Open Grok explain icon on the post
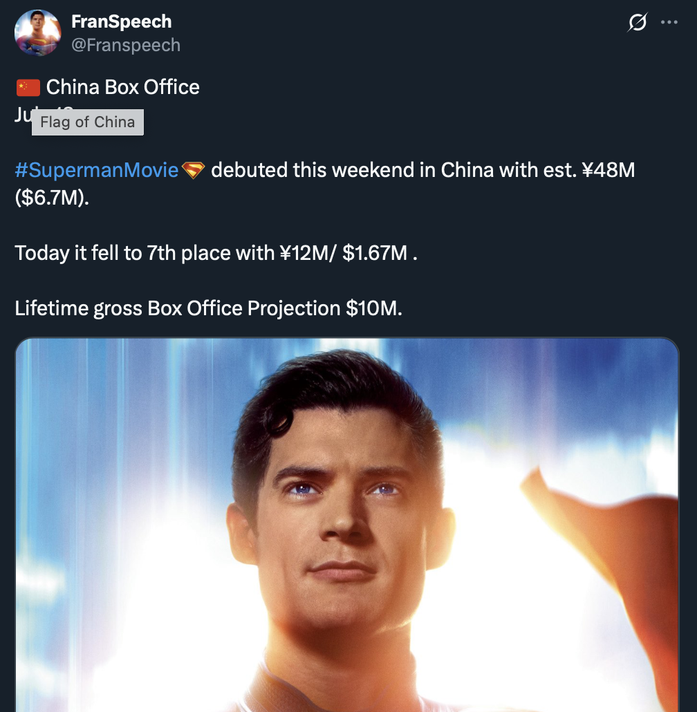Image resolution: width=697 pixels, height=712 pixels. (x=637, y=22)
